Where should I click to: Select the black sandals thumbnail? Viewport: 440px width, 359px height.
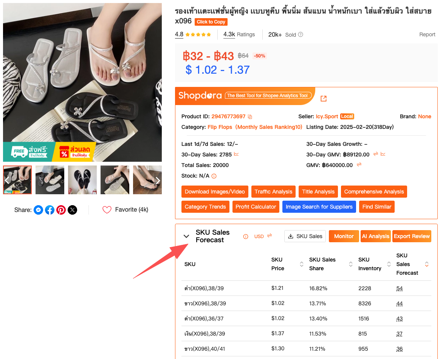point(82,180)
